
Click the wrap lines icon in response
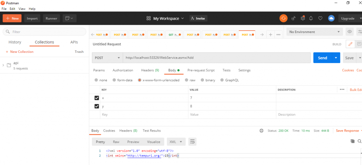point(192,142)
